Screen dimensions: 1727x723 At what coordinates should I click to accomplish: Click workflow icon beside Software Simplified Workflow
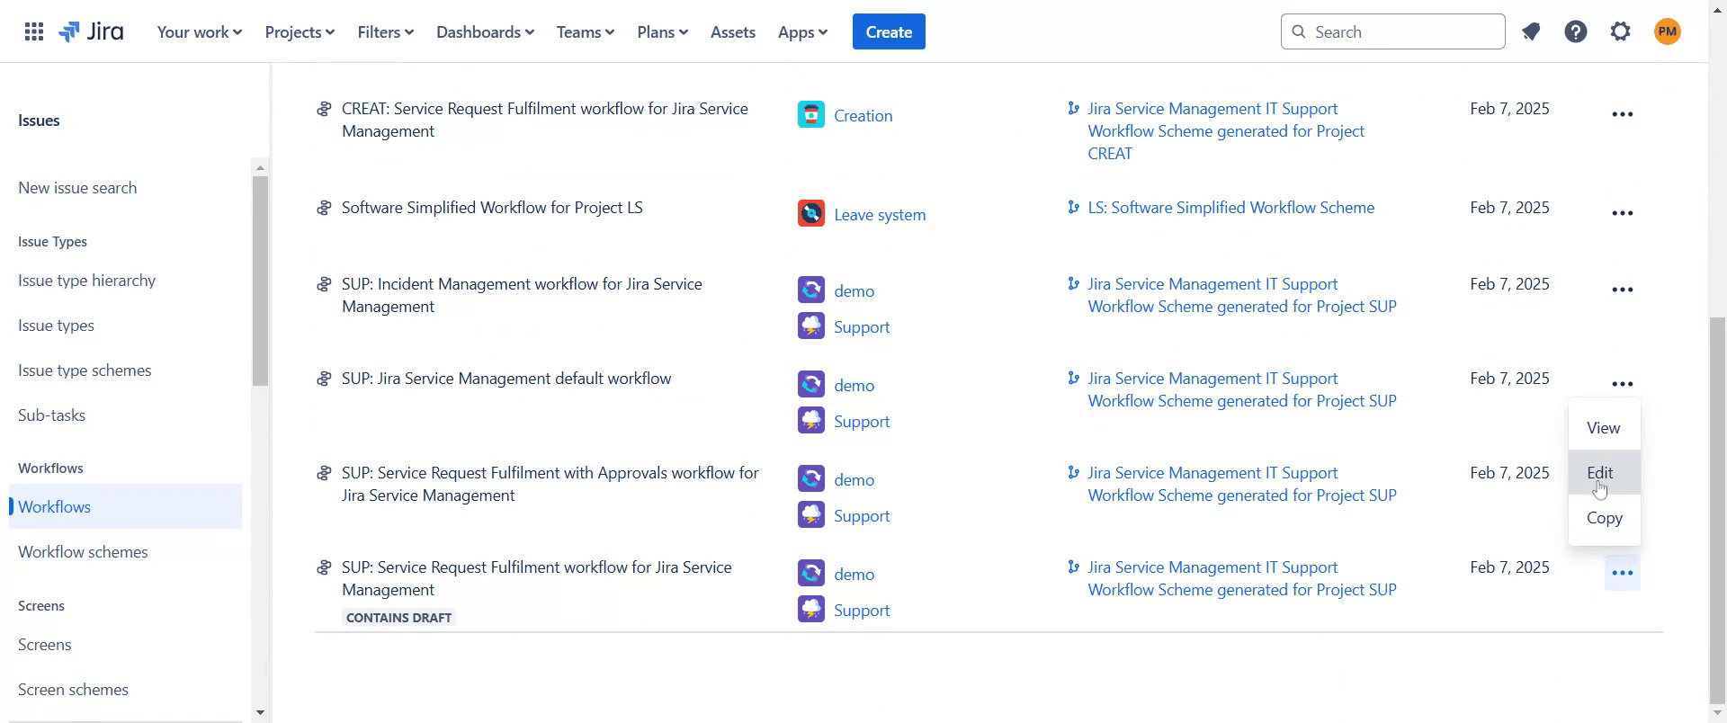pyautogui.click(x=324, y=209)
